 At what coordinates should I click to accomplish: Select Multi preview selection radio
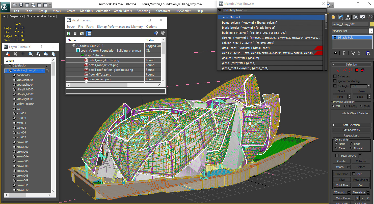coord(361,106)
